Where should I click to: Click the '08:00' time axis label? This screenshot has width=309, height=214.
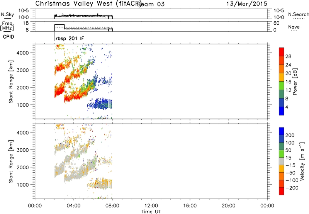coord(112,206)
